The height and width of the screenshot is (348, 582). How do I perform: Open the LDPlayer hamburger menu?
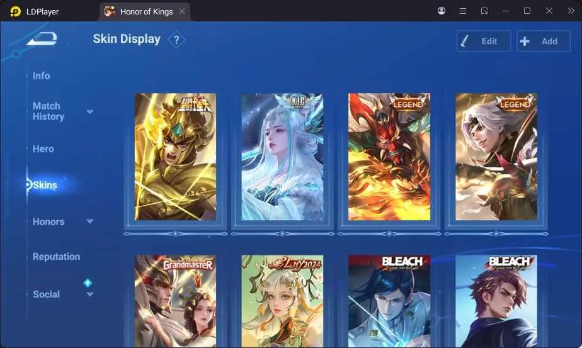coord(463,11)
